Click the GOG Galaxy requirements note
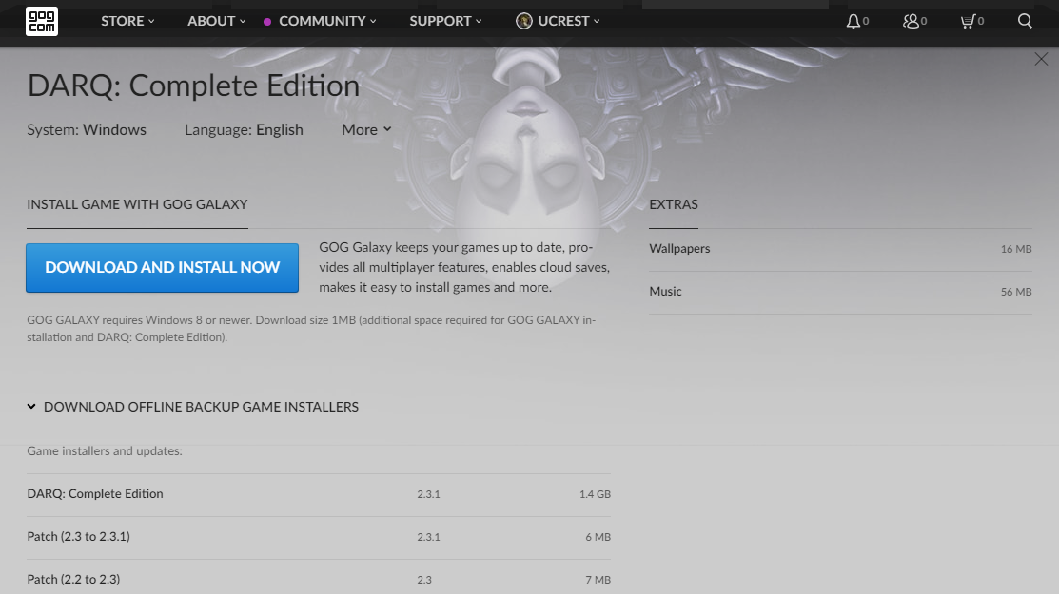This screenshot has width=1059, height=594. point(311,328)
